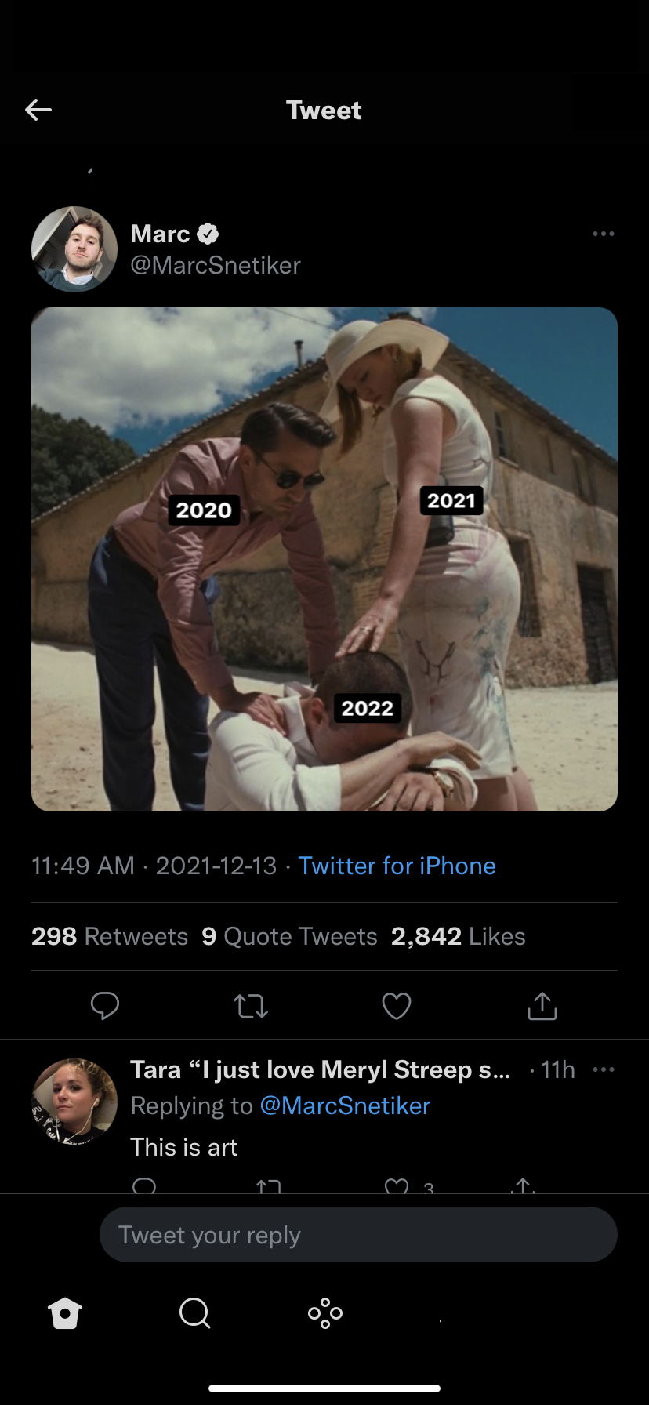
Task: Switch to the Home tab
Action: tap(65, 1312)
